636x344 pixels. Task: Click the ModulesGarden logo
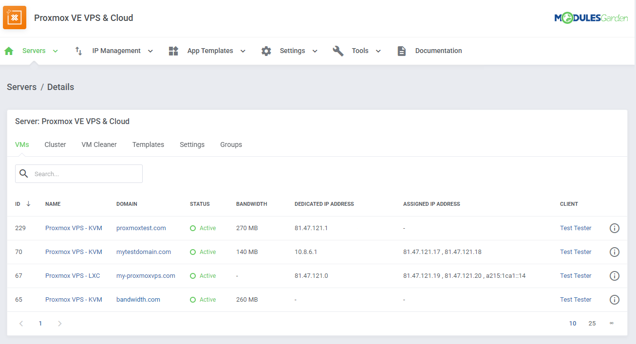(591, 18)
